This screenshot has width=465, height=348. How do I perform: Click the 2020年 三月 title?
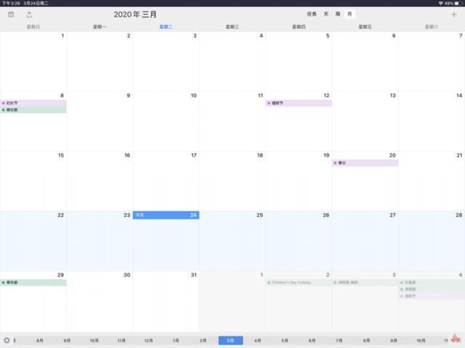[x=135, y=14]
